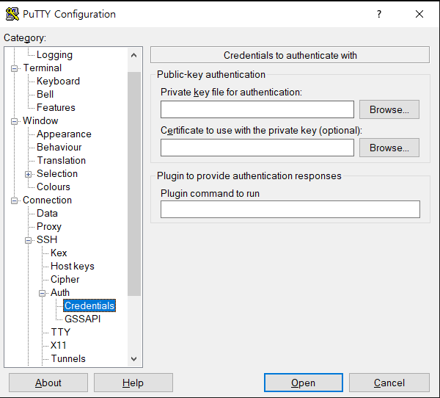Screen dimensions: 440x398
Task: Click the category tree scroll down arrow
Action: [x=134, y=358]
